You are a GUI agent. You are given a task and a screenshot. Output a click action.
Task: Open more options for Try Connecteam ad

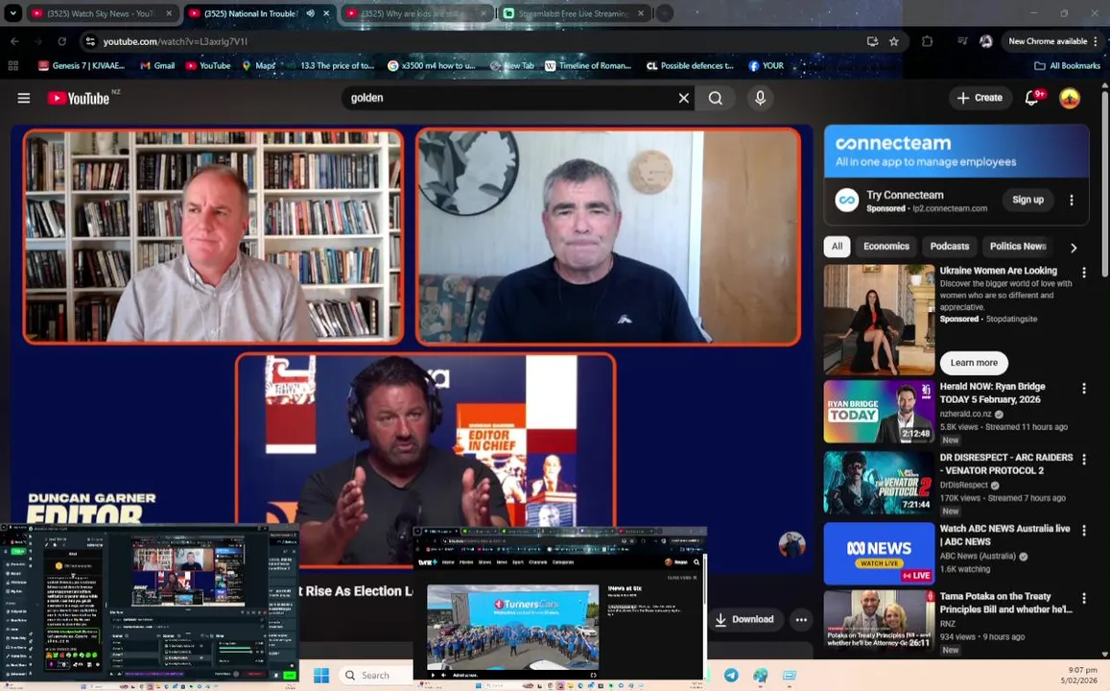(x=1071, y=200)
